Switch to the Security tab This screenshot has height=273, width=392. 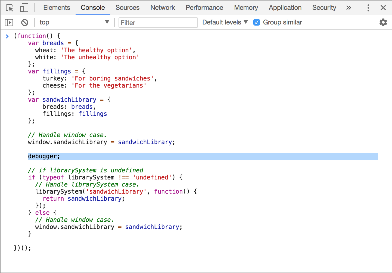(324, 8)
